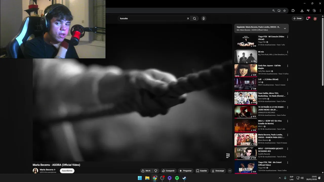Open OBS Studio from taskbar
The height and width of the screenshot is (182, 324).
pyautogui.click(x=162, y=178)
